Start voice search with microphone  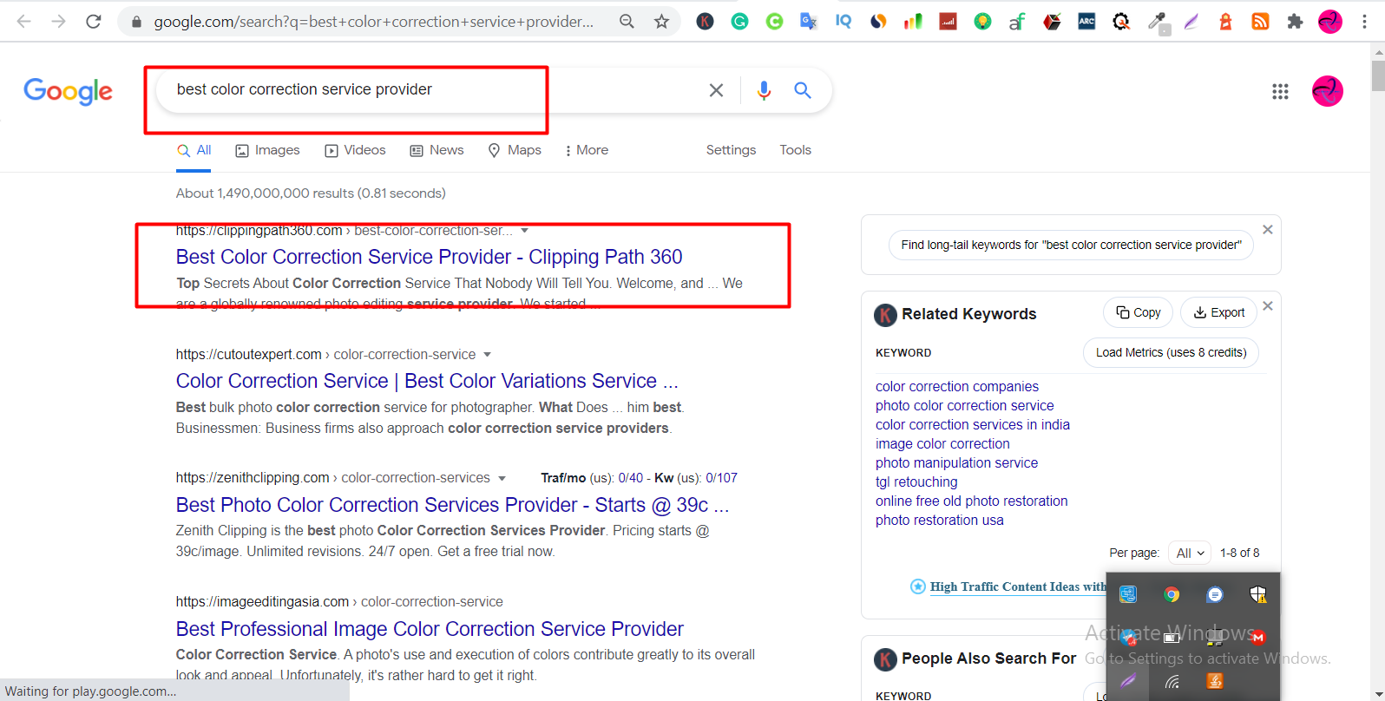(x=764, y=90)
